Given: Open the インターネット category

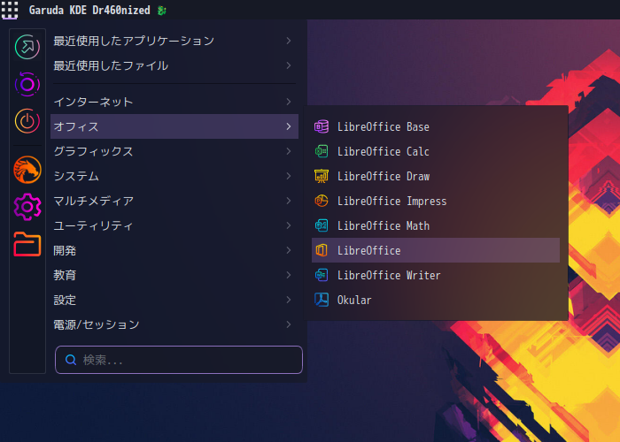Looking at the screenshot, I should pyautogui.click(x=174, y=102).
